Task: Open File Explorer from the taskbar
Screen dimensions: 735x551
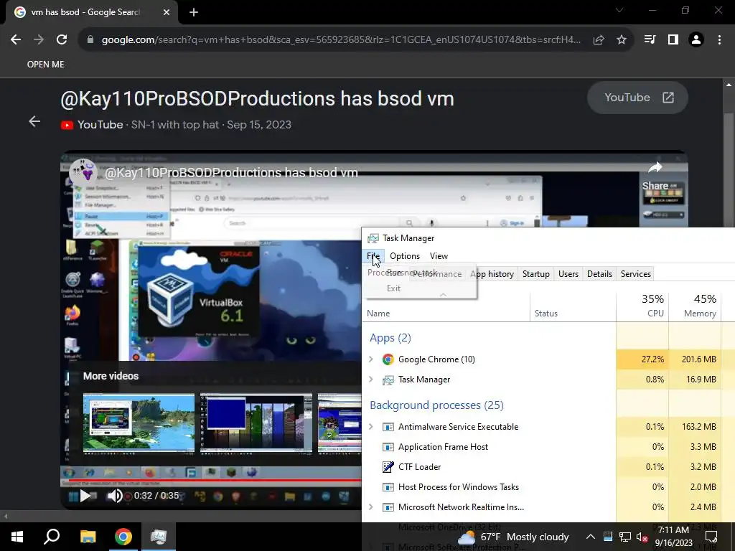Action: point(88,537)
